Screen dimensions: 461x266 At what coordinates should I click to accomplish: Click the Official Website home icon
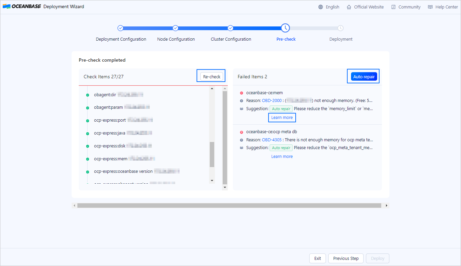click(349, 7)
